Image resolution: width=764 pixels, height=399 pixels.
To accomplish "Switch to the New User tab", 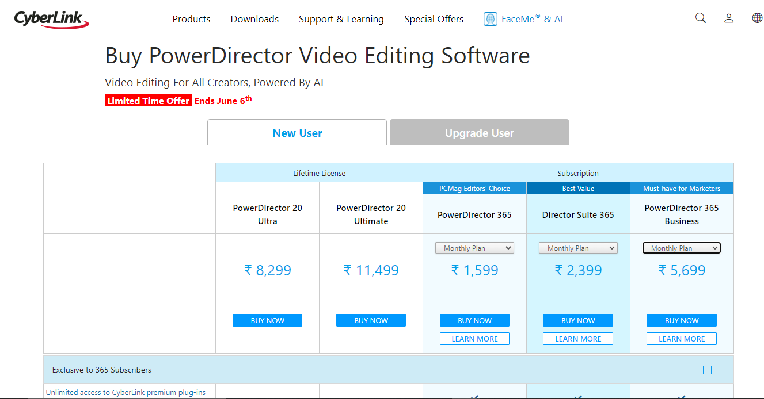I will (297, 133).
